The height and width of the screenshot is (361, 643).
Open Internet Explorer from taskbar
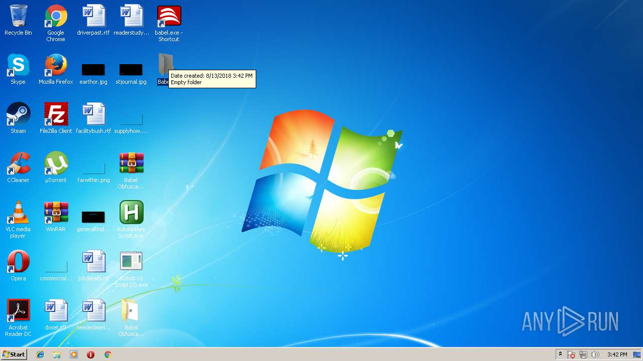pos(40,354)
